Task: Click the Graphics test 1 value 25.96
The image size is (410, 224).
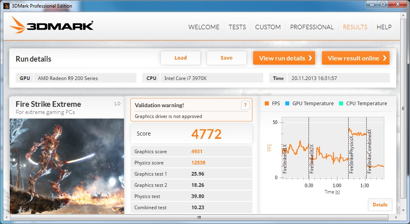Action: [x=198, y=174]
